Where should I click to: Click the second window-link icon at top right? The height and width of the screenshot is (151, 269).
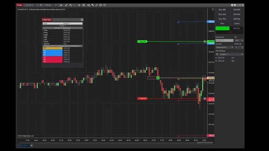coord(235,5)
